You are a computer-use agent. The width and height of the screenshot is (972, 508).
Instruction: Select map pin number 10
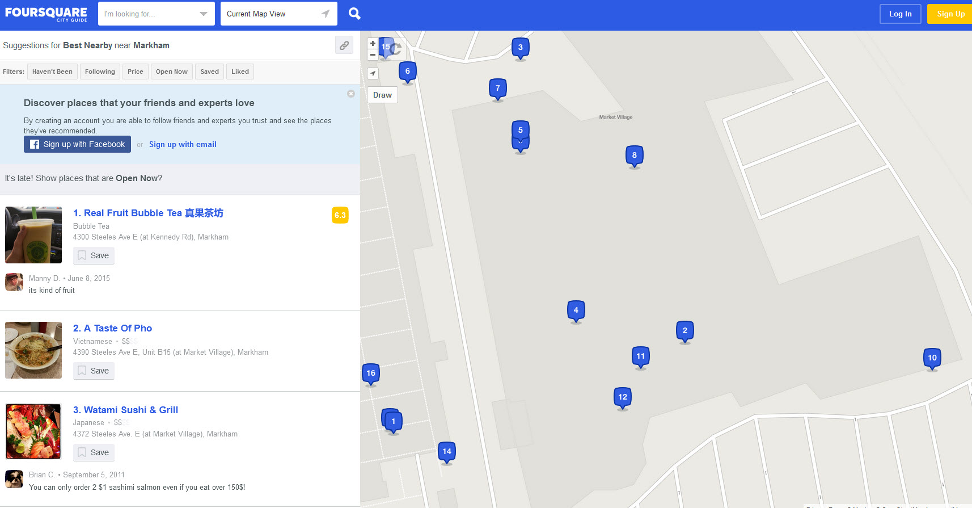pyautogui.click(x=932, y=359)
